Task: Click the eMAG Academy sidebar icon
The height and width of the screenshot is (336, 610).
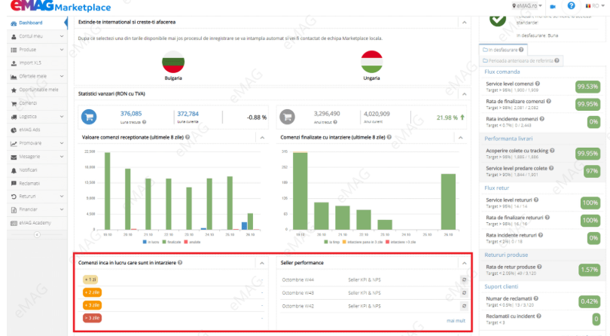Action: coord(14,224)
